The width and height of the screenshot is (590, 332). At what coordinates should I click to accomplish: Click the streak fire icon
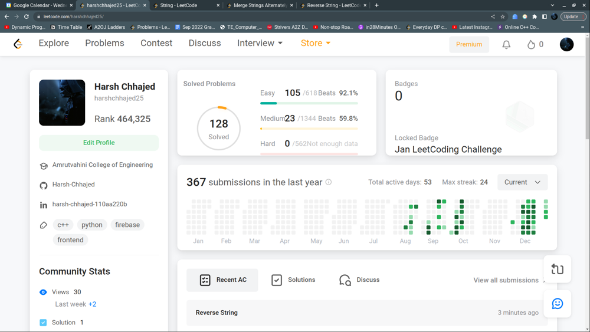click(x=531, y=45)
